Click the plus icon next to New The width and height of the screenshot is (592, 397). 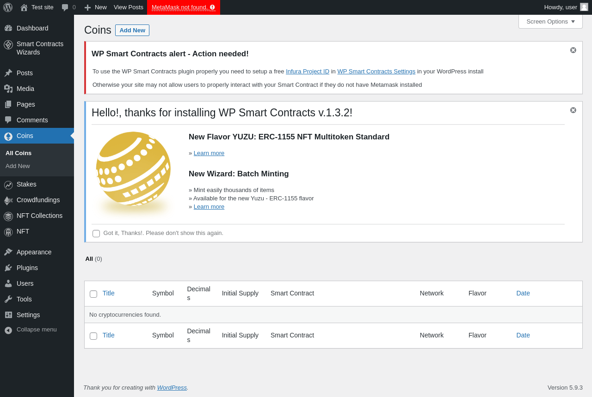click(87, 7)
